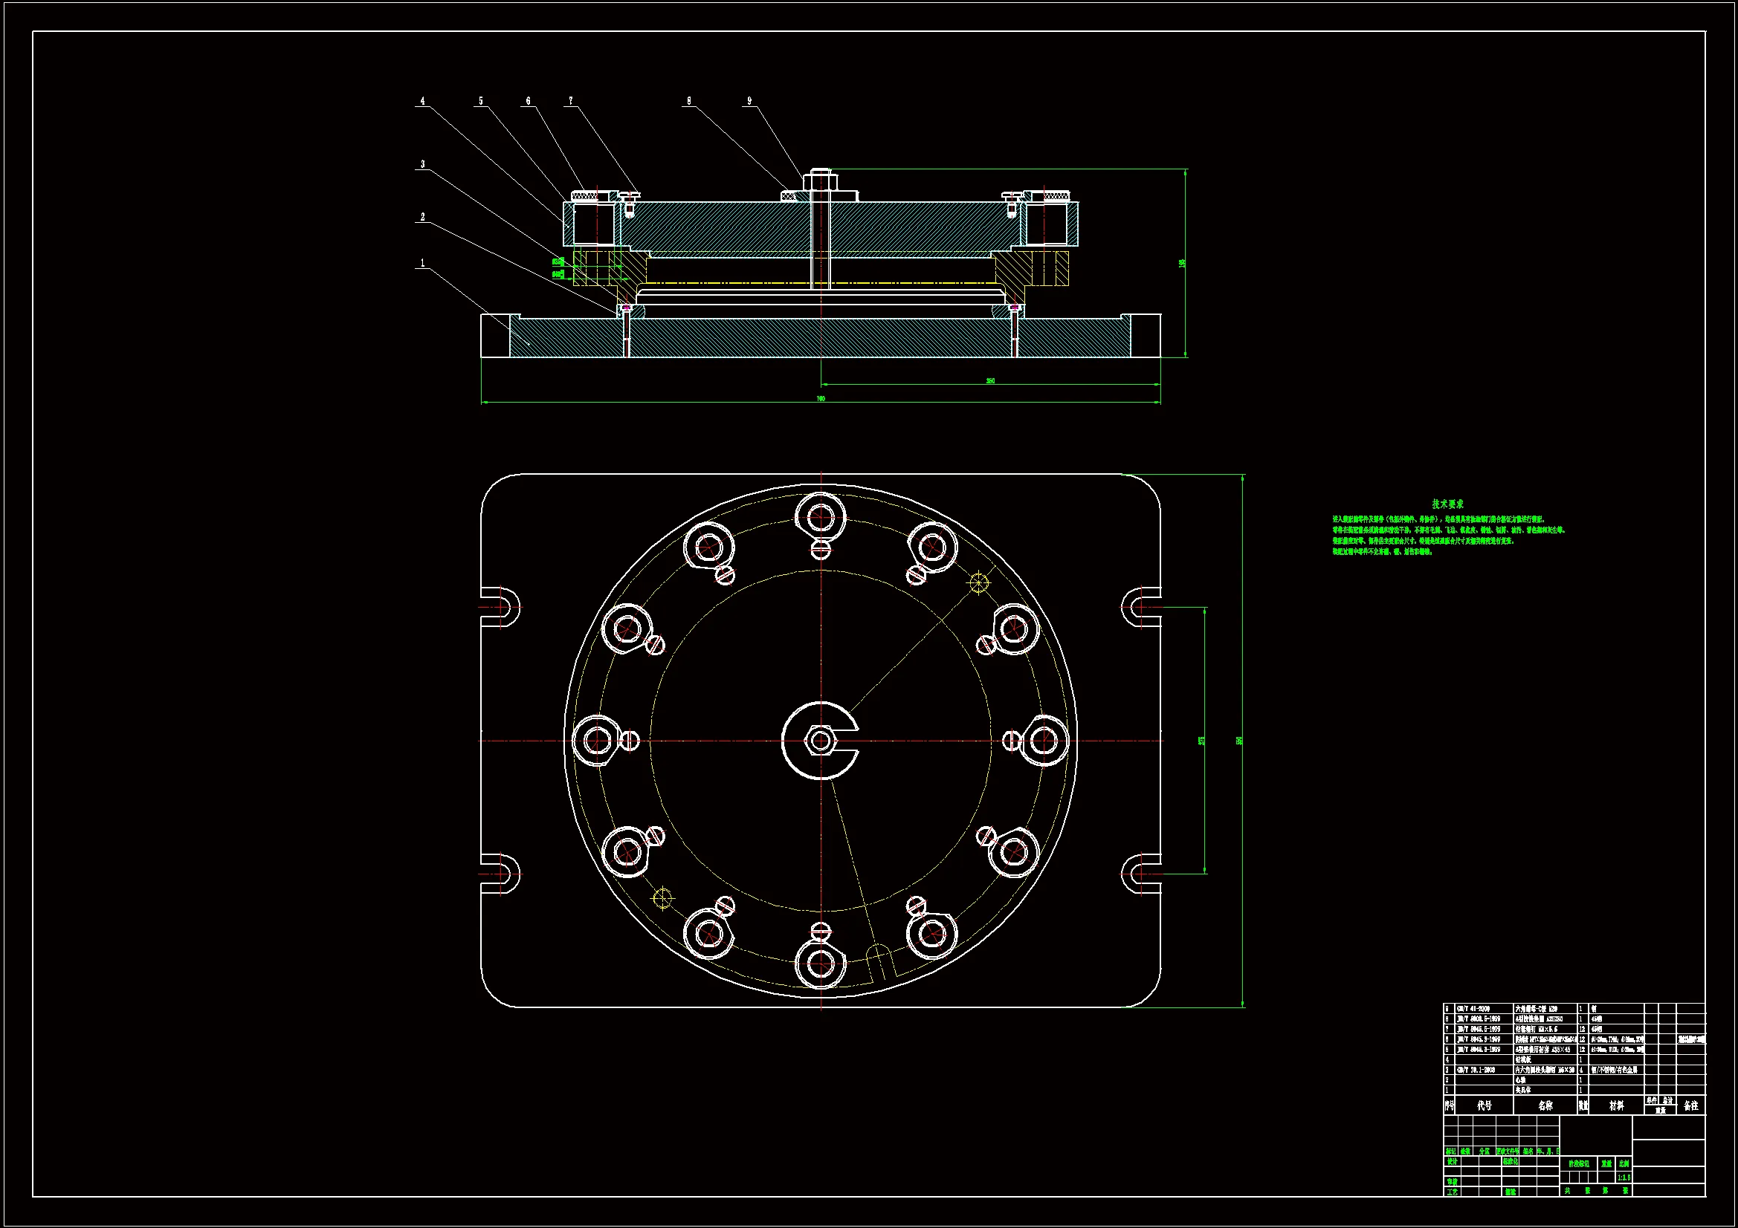Click the 设计 label in title block
Screen dimensions: 1738x1228
pyautogui.click(x=1452, y=1161)
